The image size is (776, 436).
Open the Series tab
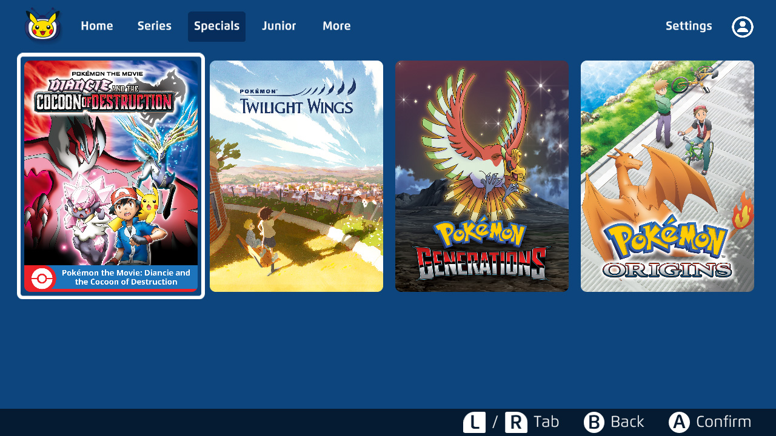154,26
